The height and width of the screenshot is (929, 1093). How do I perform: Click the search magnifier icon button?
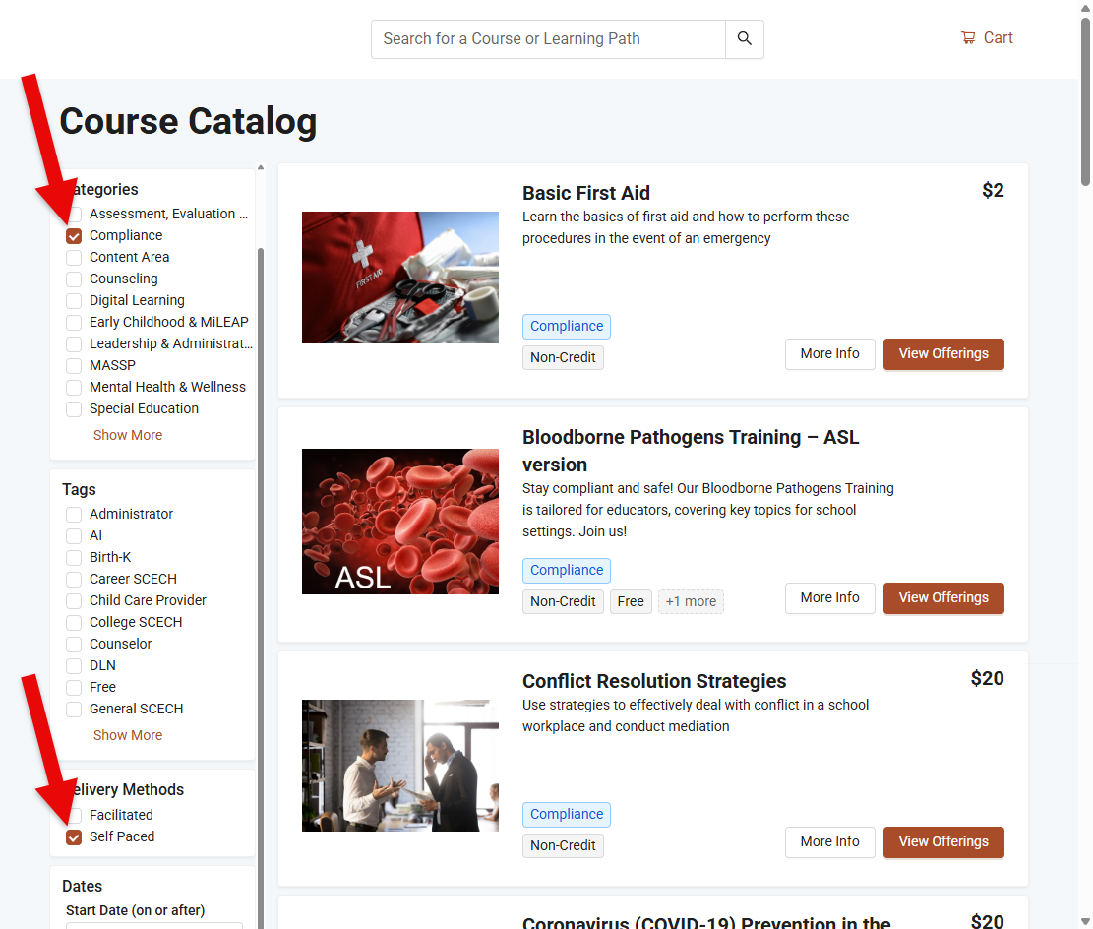click(745, 39)
